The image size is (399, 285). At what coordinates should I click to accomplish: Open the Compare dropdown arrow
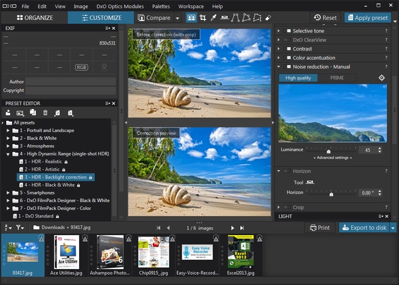click(178, 18)
